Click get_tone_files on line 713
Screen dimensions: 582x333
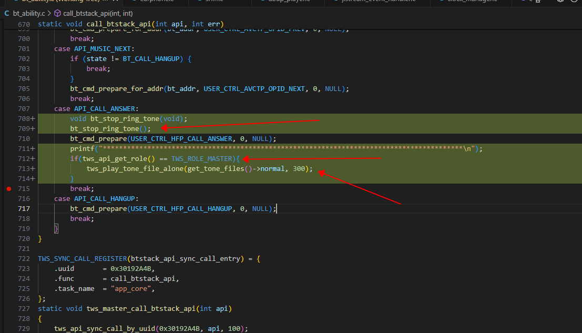pos(216,169)
